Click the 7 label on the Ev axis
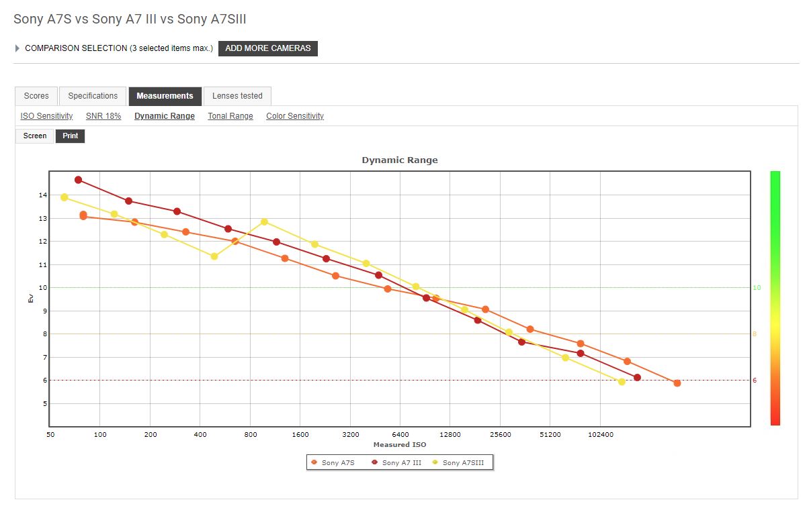807x506 pixels. [44, 358]
